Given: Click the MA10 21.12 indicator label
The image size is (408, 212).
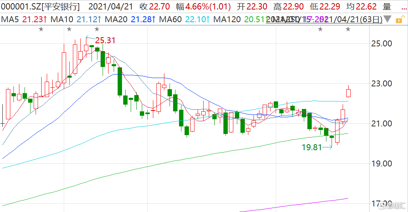Looking at the screenshot, I should 76,19.
